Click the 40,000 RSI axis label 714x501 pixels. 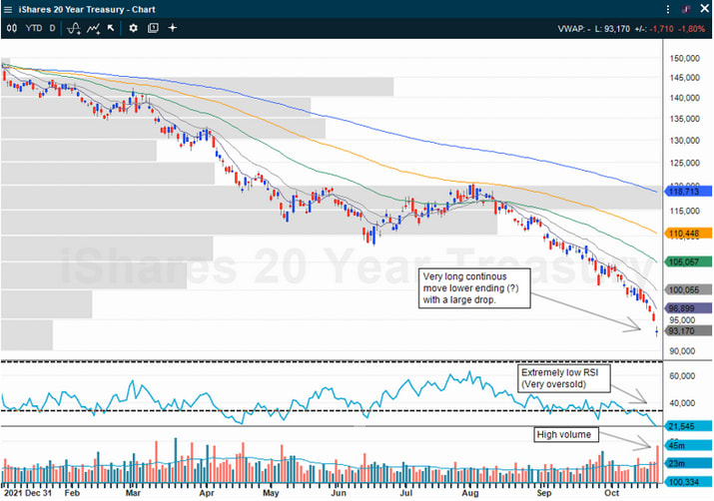click(682, 403)
